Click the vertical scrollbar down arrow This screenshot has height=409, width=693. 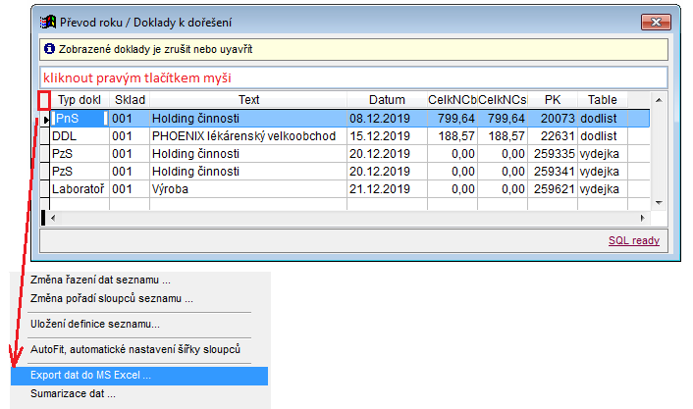click(x=659, y=203)
